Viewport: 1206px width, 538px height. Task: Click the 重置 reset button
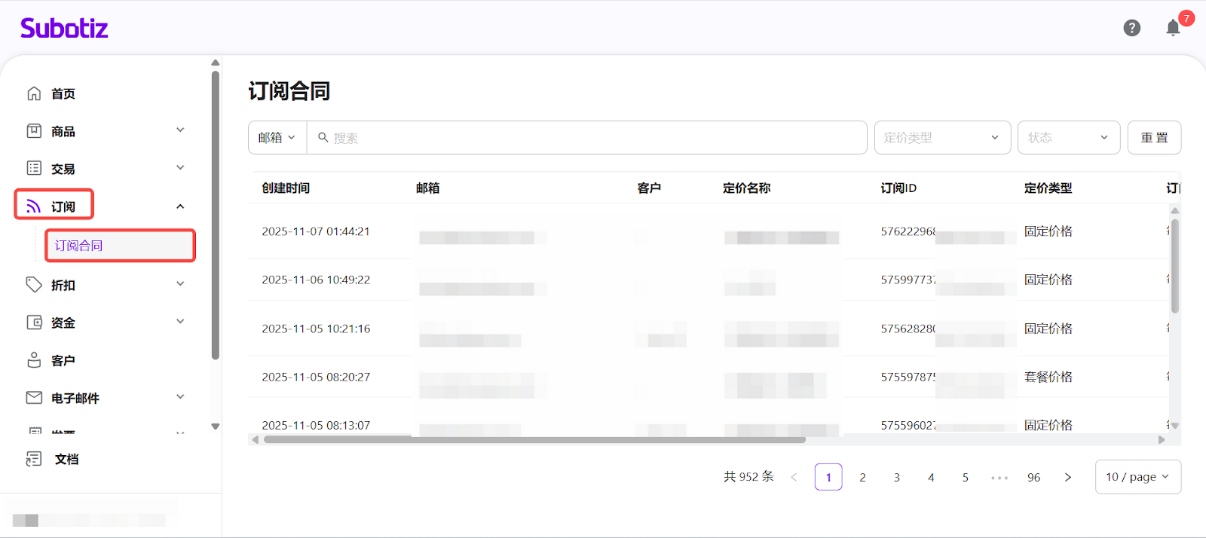1154,138
